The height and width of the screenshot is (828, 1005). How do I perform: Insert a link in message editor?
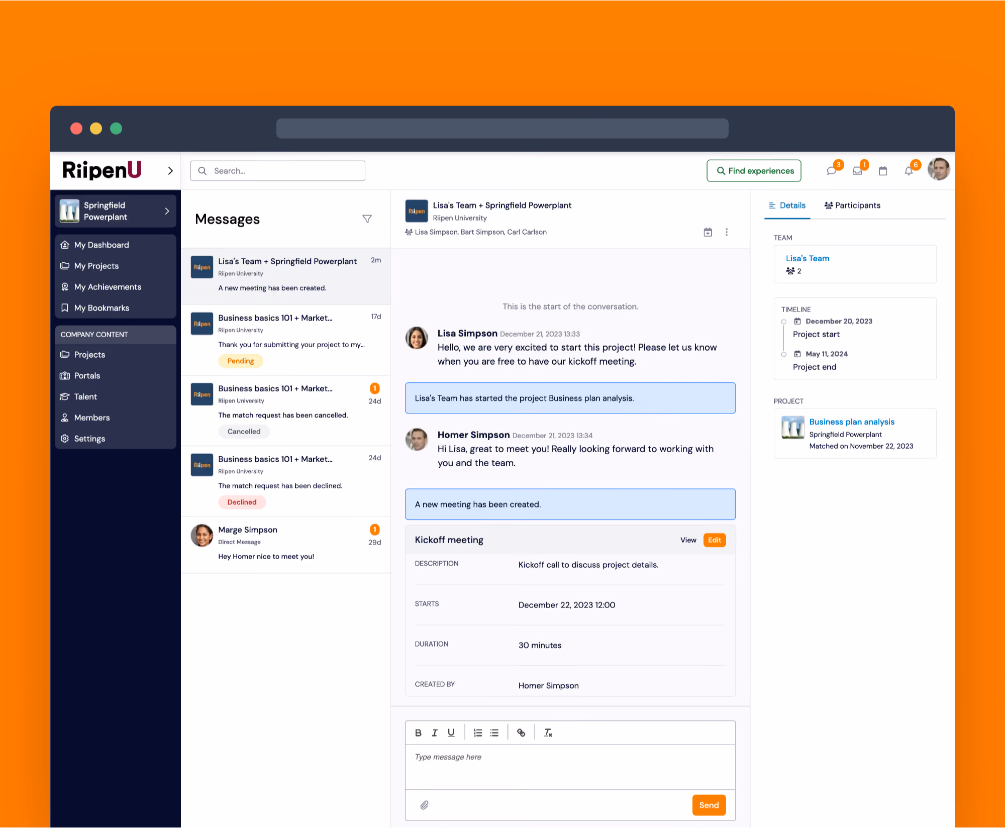[x=521, y=733]
